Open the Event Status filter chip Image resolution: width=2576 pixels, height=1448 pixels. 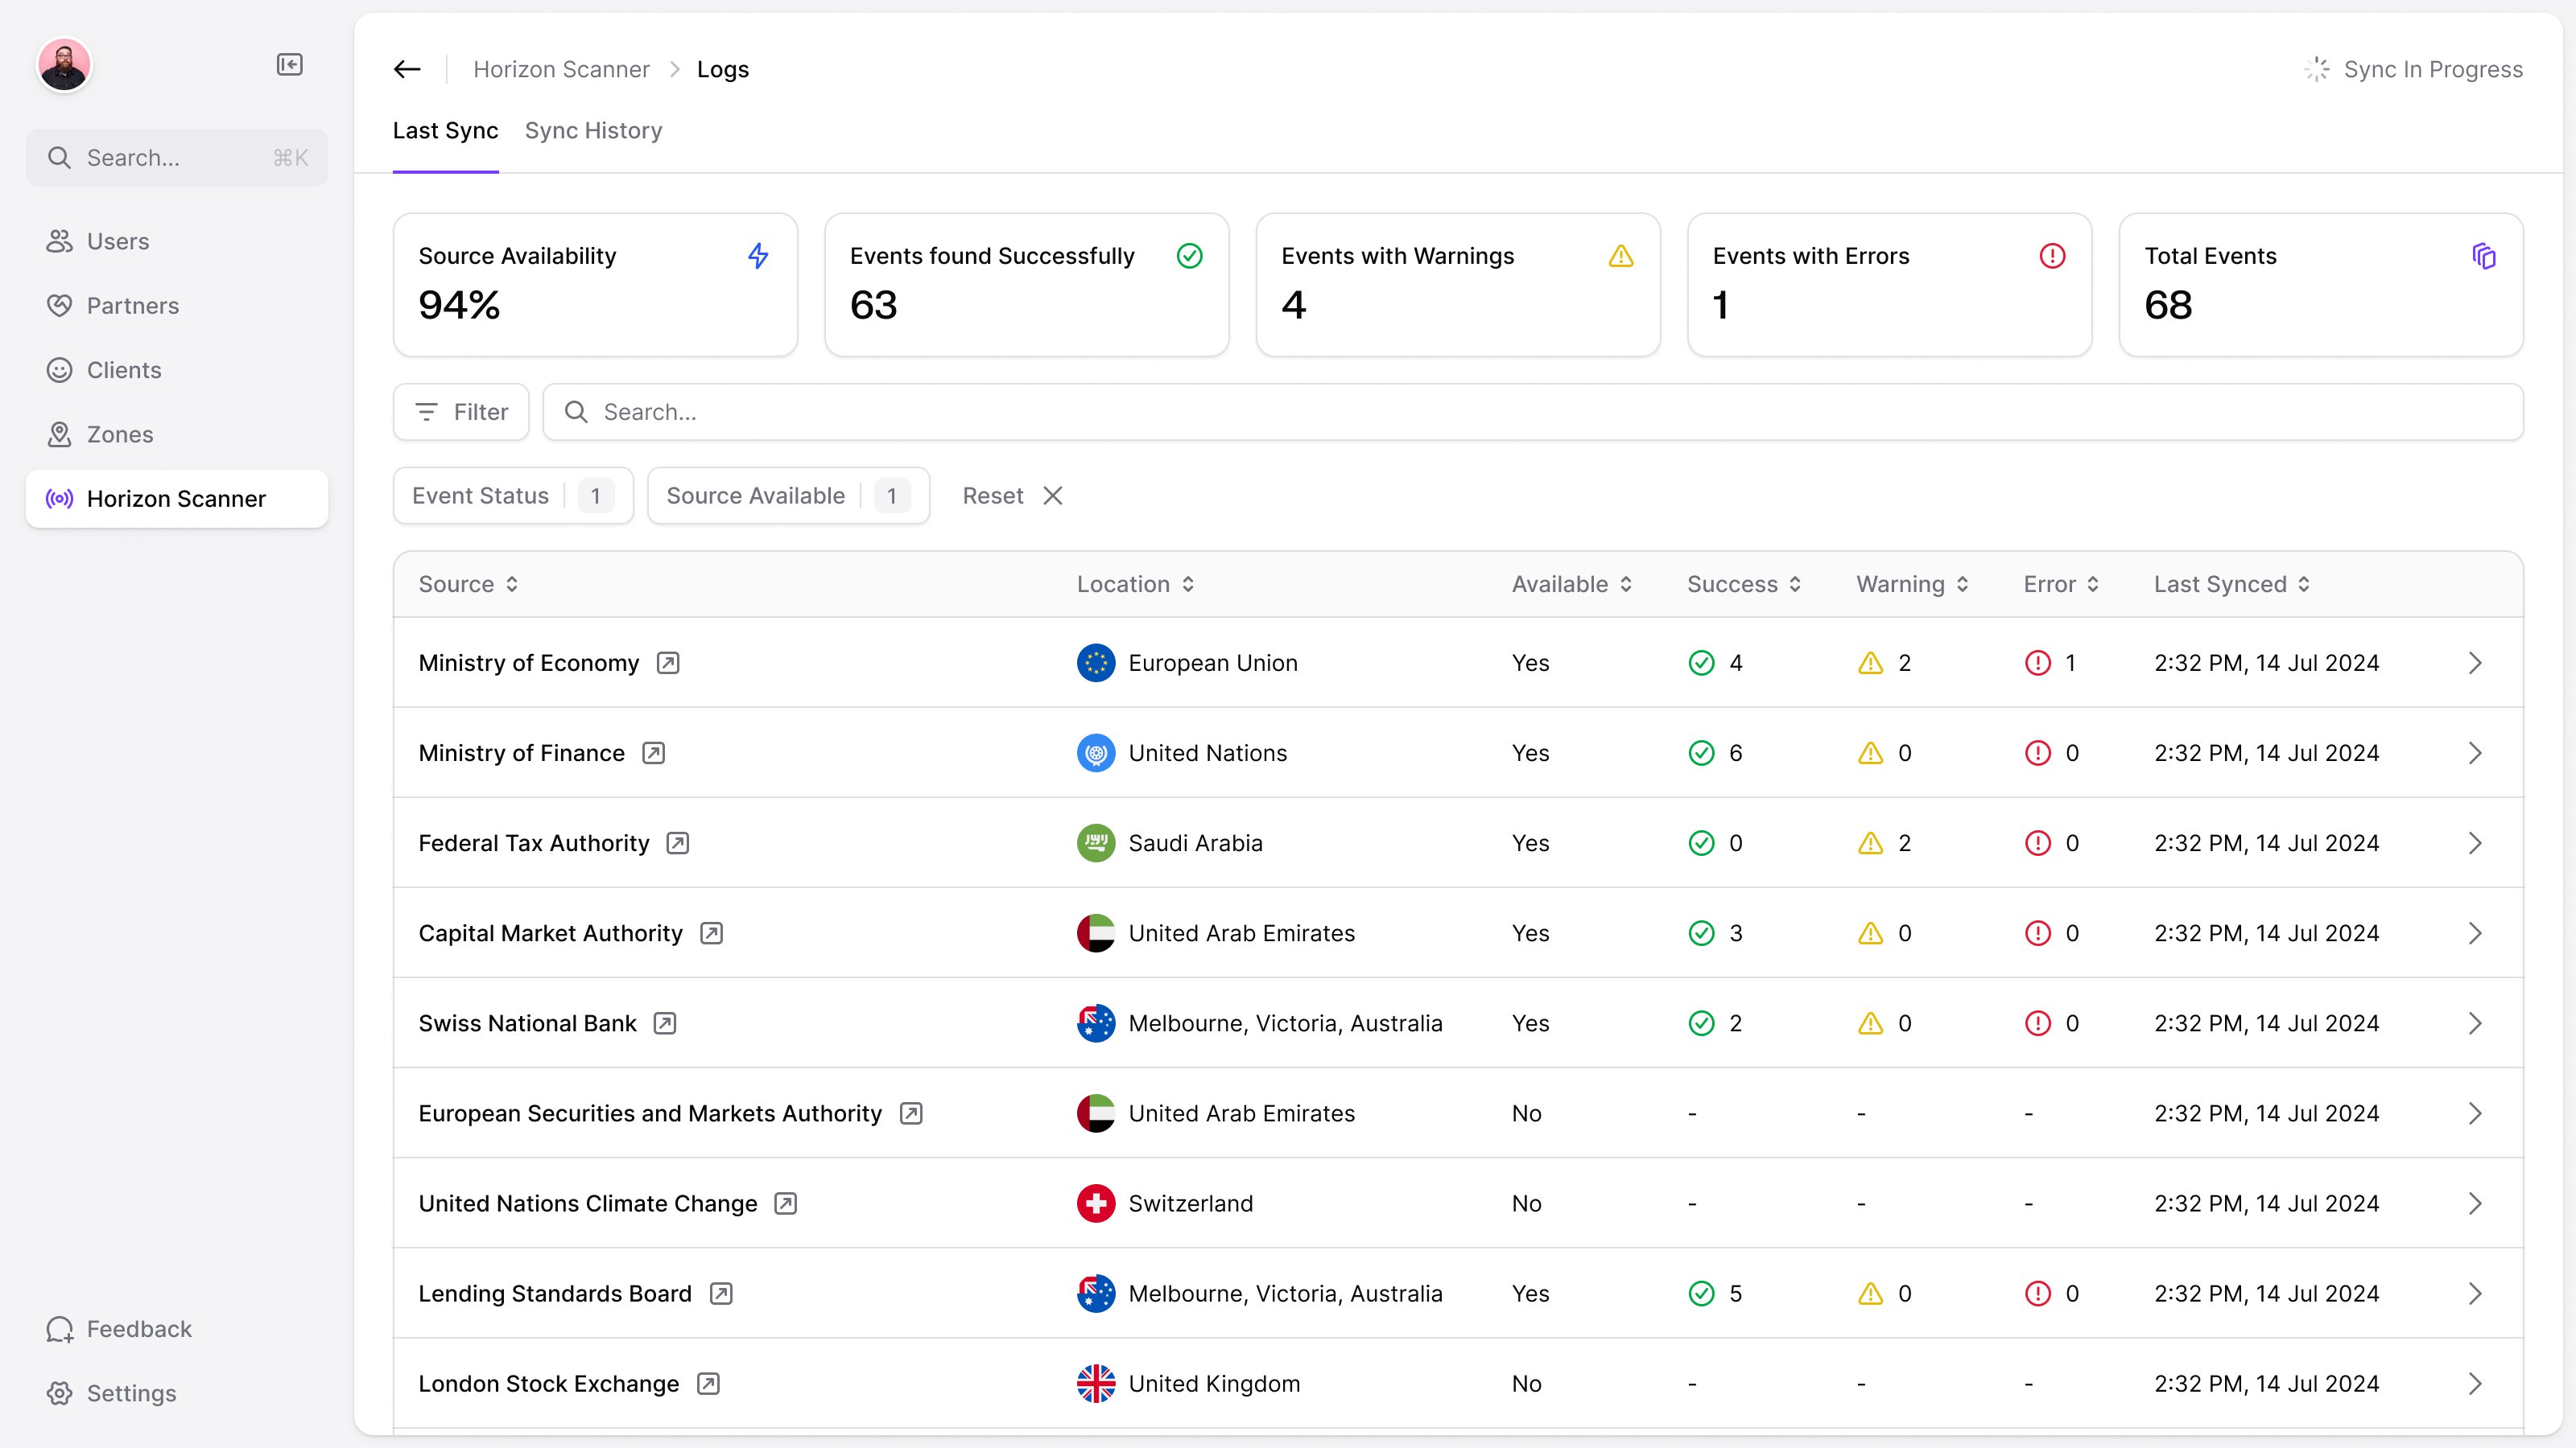coord(513,496)
